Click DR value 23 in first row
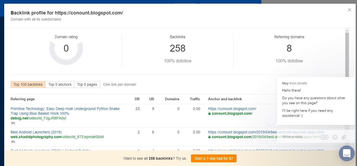 pyautogui.click(x=138, y=109)
